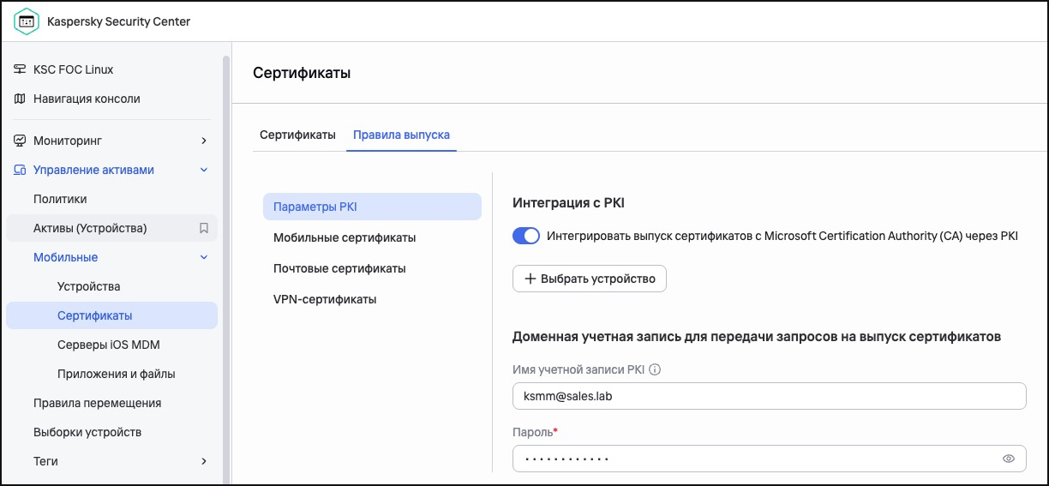1049x486 pixels.
Task: Click the Сертификаты page title
Action: coord(302,73)
